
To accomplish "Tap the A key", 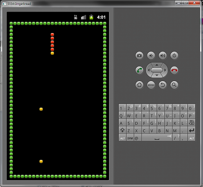I will pyautogui.click(x=122, y=122).
